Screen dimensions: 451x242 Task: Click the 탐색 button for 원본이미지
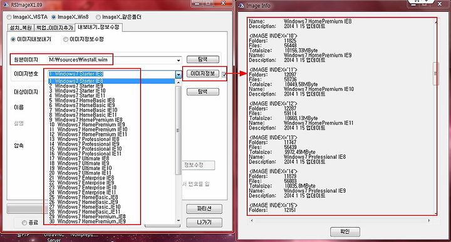pyautogui.click(x=203, y=59)
